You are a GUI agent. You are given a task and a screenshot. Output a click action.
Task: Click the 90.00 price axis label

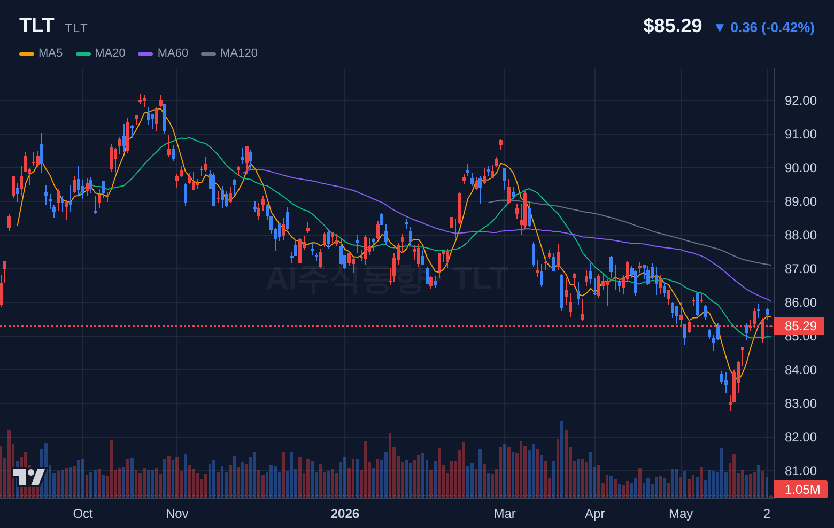tap(800, 168)
